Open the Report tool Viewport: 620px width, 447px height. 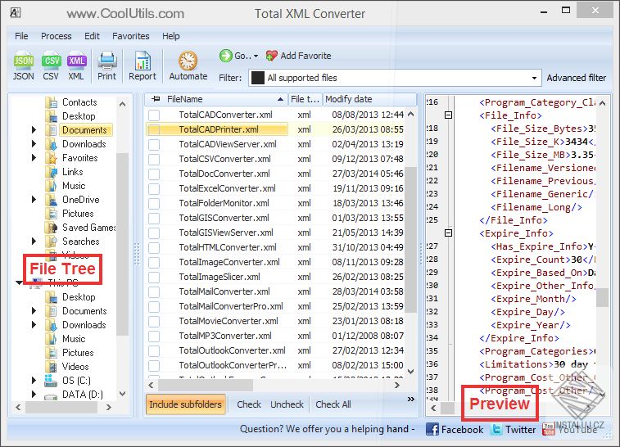click(143, 65)
